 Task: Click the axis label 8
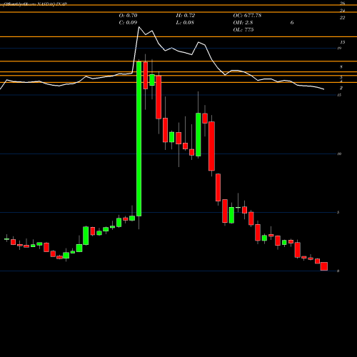pyautogui.click(x=341, y=67)
